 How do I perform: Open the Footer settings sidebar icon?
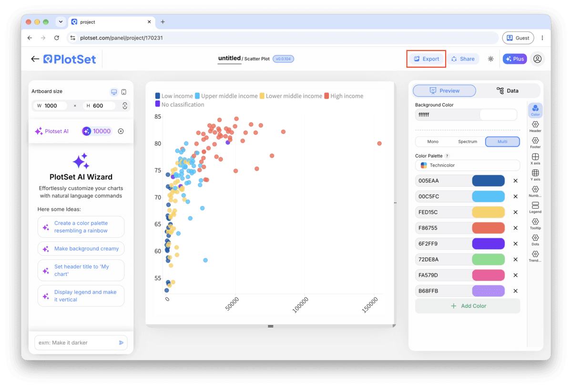tap(535, 143)
